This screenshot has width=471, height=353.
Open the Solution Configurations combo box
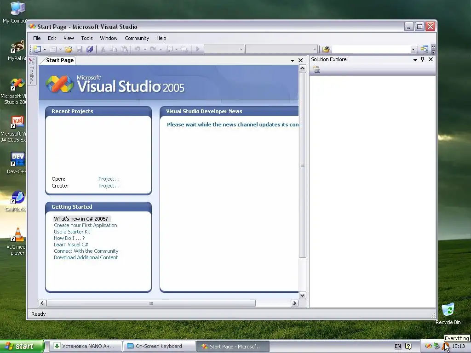[x=224, y=49]
